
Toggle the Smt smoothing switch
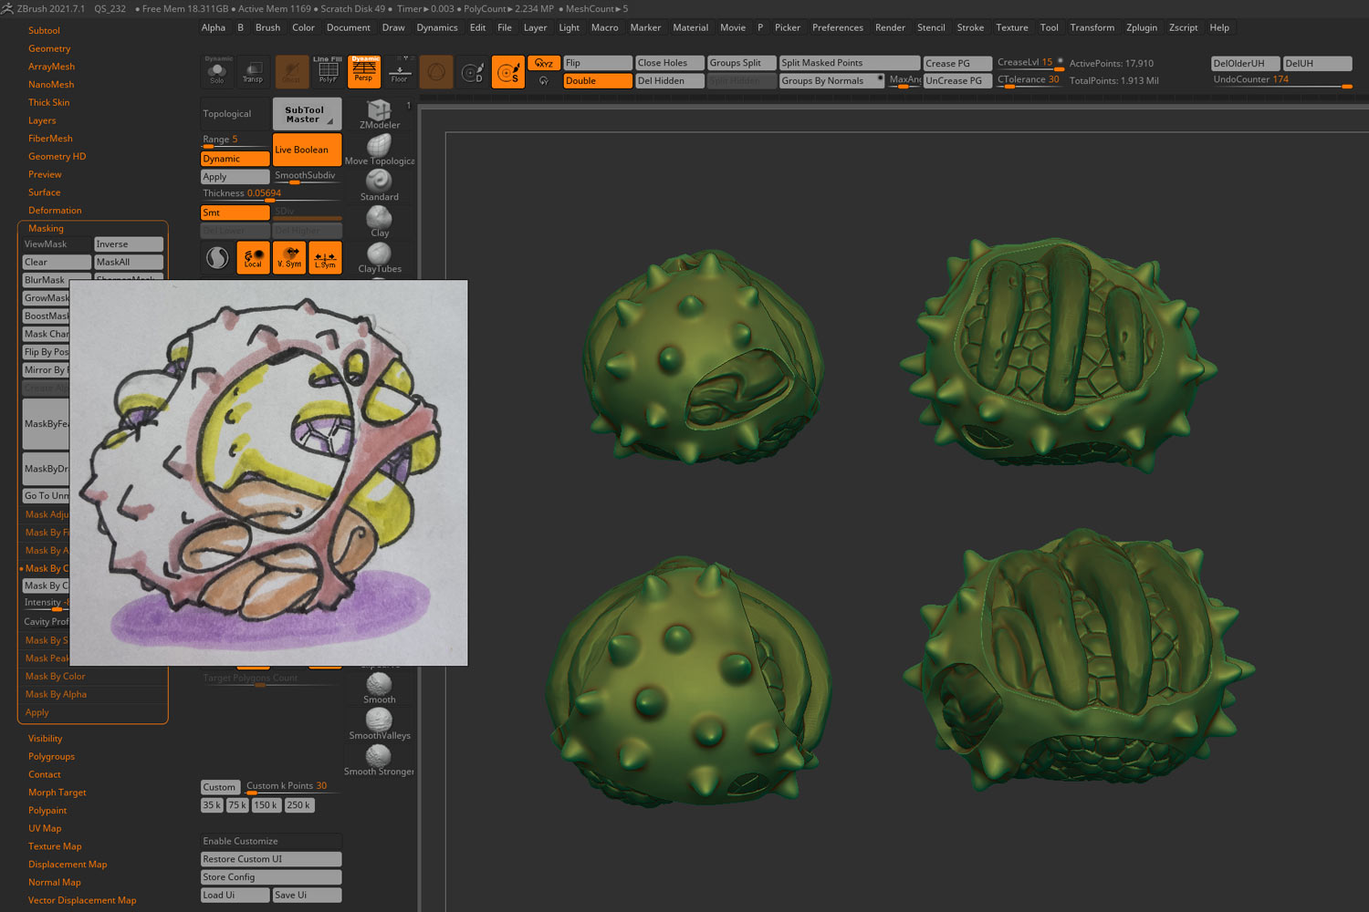[x=235, y=212]
